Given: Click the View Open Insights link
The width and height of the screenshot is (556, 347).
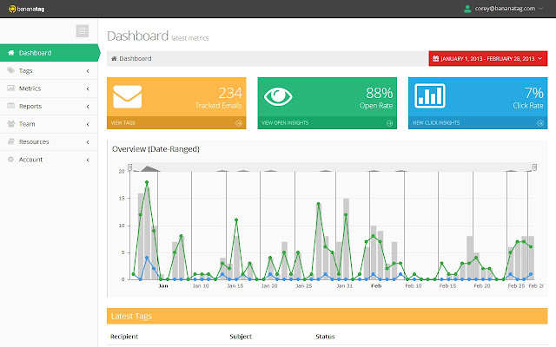Looking at the screenshot, I should point(285,123).
